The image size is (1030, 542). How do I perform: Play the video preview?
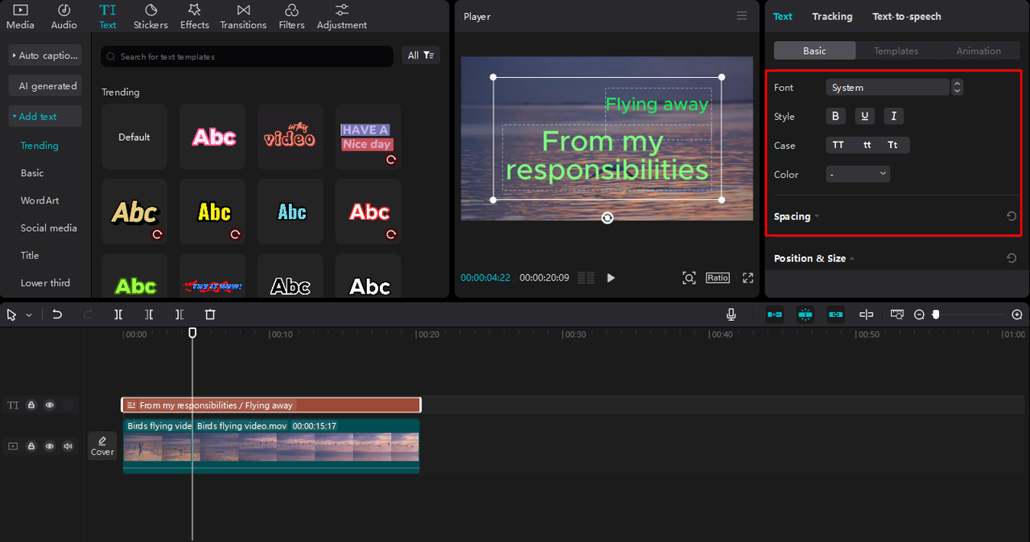click(611, 277)
